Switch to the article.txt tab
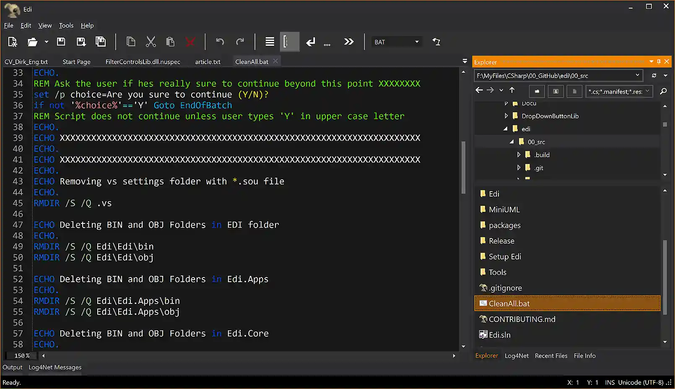This screenshot has height=389, width=675. click(208, 61)
